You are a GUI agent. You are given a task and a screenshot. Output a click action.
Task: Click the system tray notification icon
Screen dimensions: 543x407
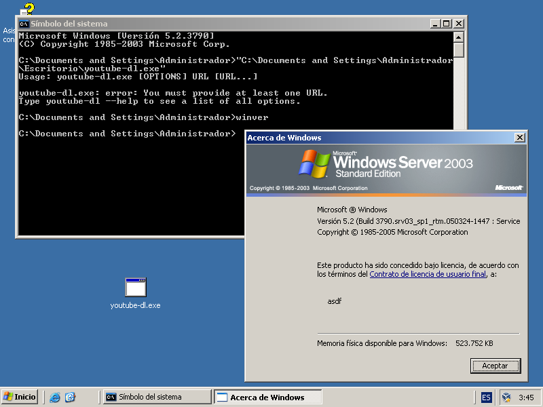(506, 397)
